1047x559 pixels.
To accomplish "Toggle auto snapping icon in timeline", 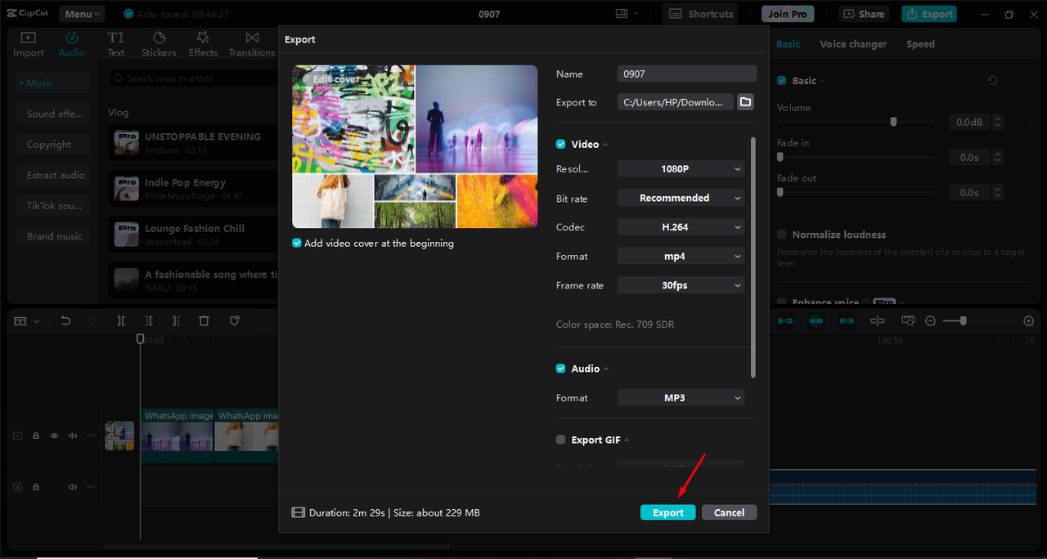I will coord(816,321).
